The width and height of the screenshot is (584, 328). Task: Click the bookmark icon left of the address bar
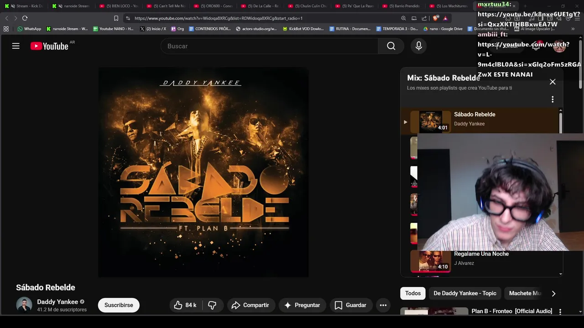click(x=116, y=18)
